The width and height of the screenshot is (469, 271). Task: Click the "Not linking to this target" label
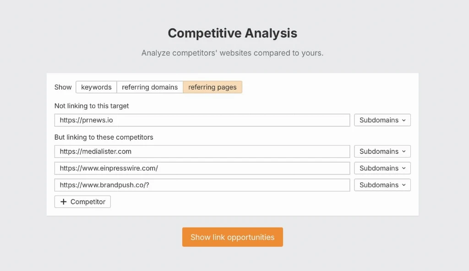pos(92,106)
